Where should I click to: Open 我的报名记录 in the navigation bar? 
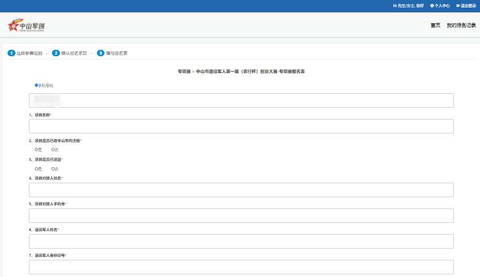point(461,25)
